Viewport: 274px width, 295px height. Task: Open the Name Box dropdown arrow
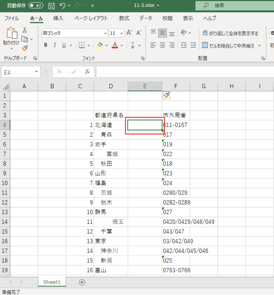click(x=37, y=72)
